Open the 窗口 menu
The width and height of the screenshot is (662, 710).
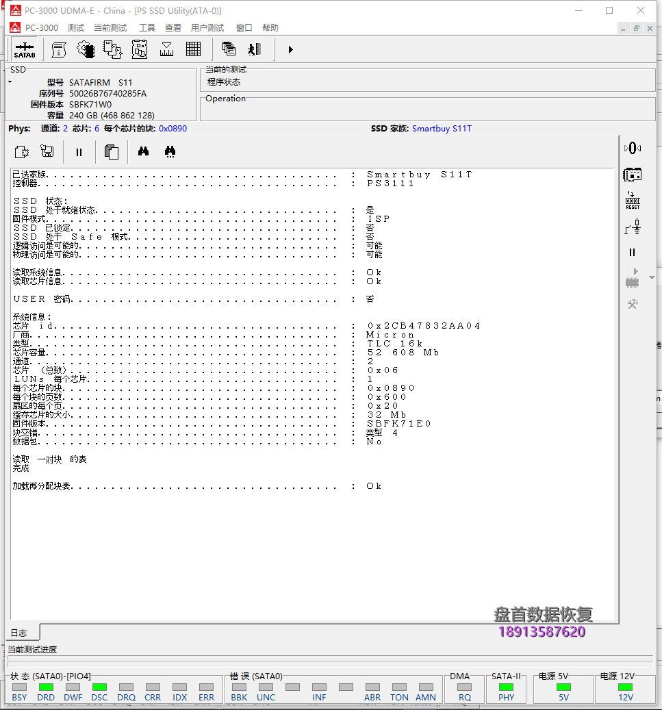pyautogui.click(x=244, y=27)
